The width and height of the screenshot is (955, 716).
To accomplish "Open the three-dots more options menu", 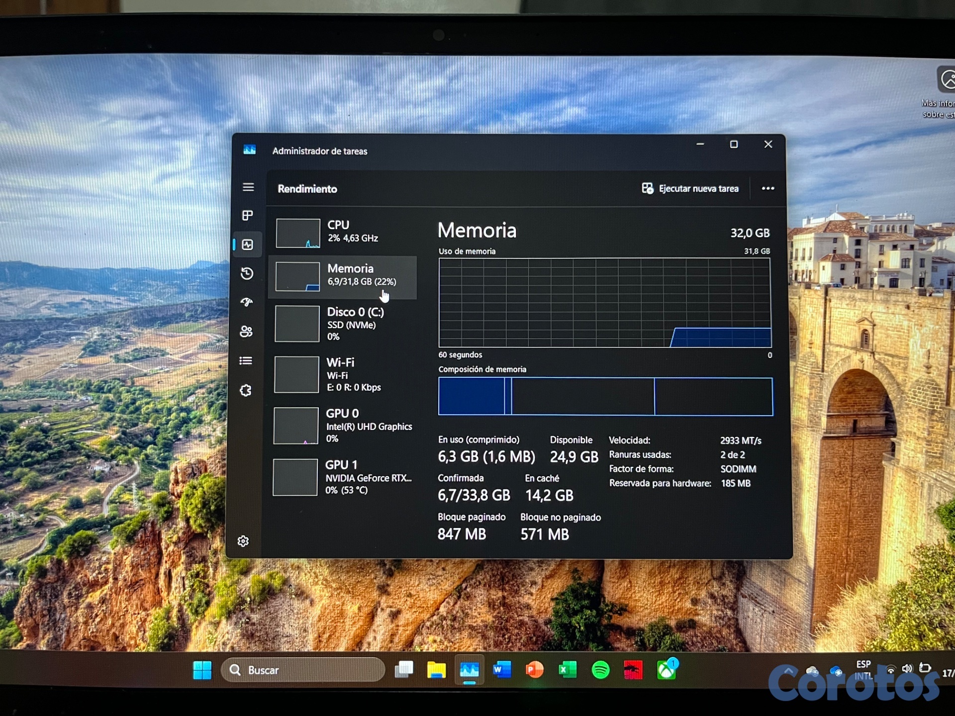I will [x=767, y=188].
